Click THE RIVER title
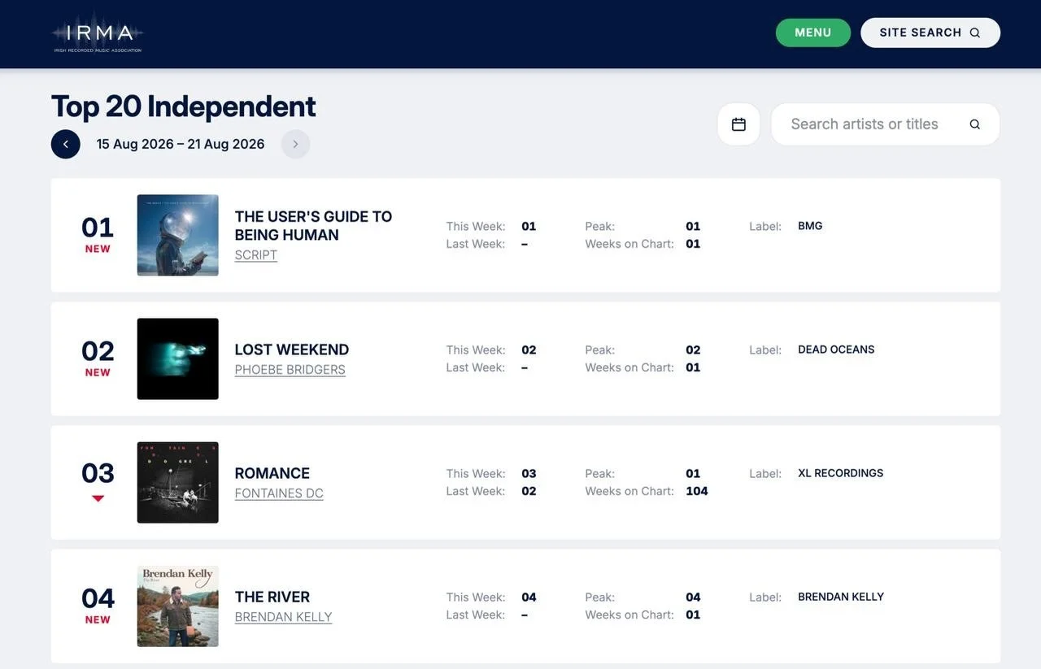1041x669 pixels. pos(272,597)
